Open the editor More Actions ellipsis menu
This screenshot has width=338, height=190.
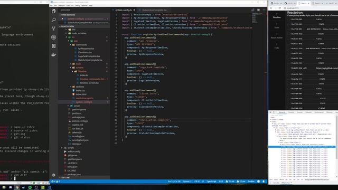(264, 10)
